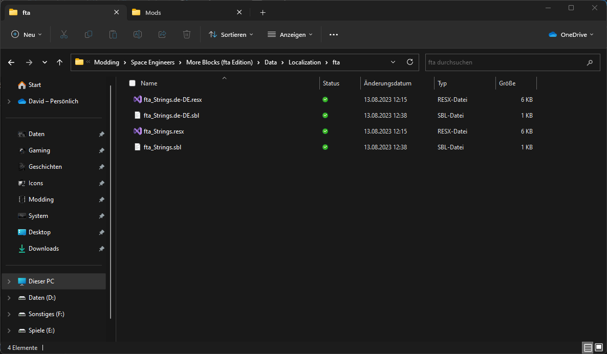Click the Neu new item button
Screen dimensions: 607x354
point(27,34)
